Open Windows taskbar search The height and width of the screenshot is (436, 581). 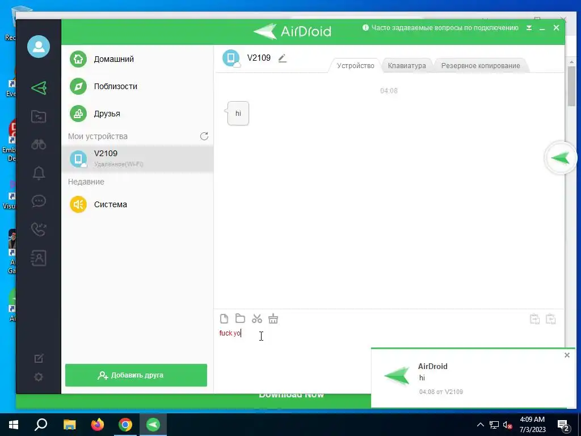(41, 425)
